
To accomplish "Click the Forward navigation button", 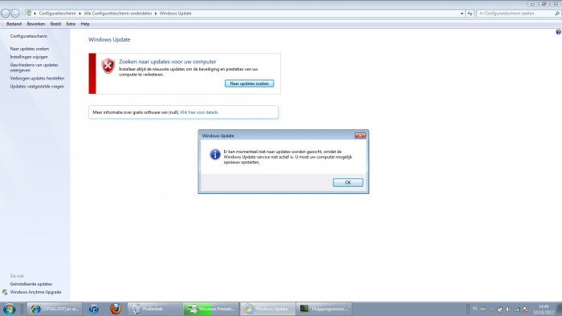I will pyautogui.click(x=15, y=14).
